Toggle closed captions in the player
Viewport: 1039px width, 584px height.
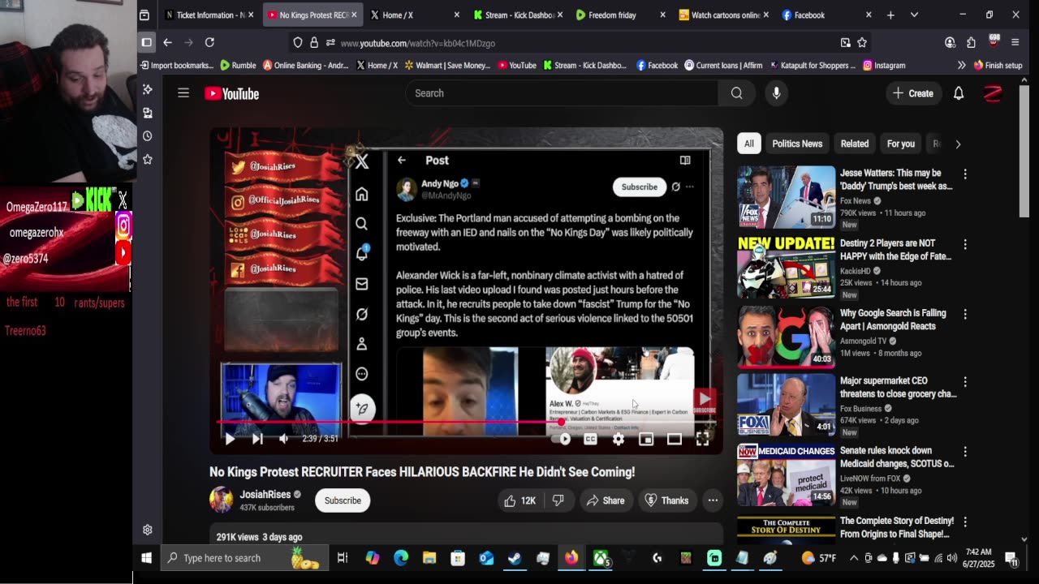pyautogui.click(x=590, y=439)
